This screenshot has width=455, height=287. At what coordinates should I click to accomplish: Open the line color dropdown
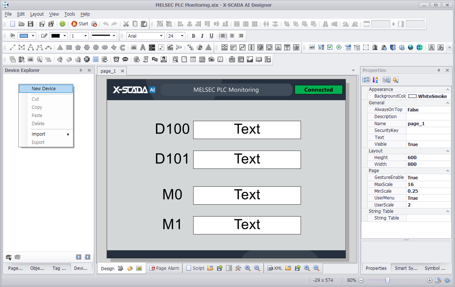click(65, 36)
